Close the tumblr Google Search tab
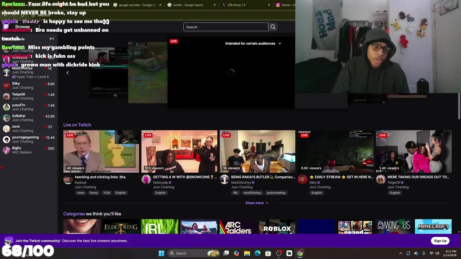Viewport: 461px width, 259px height. tap(215, 5)
